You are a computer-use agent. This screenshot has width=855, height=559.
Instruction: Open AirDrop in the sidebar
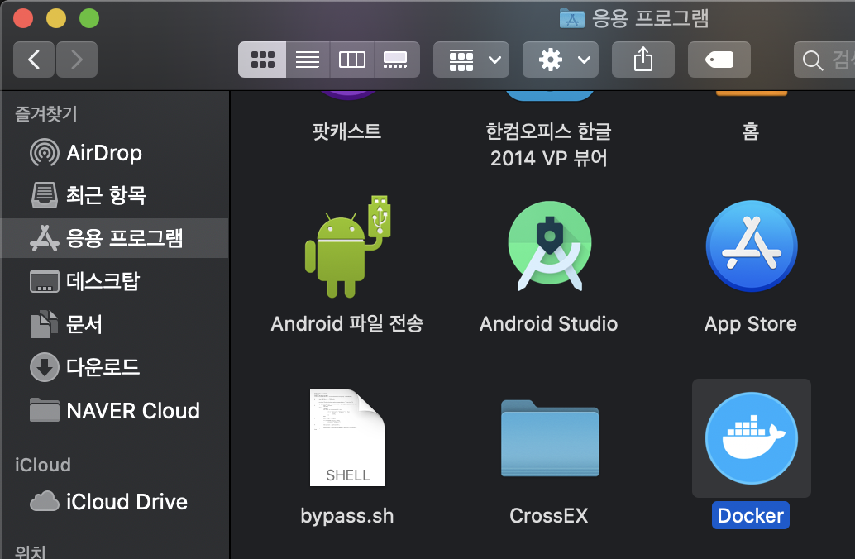pos(114,153)
